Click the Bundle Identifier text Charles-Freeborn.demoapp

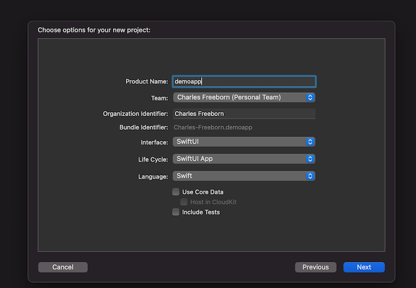[213, 127]
